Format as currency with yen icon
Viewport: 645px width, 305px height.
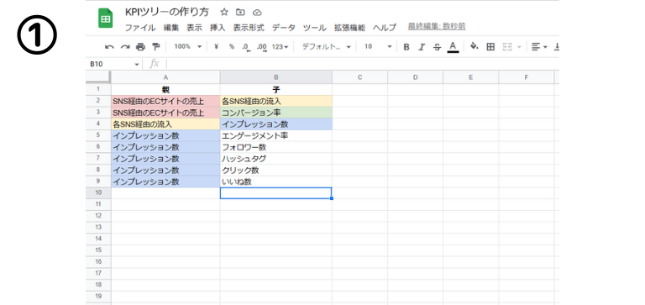click(x=216, y=47)
